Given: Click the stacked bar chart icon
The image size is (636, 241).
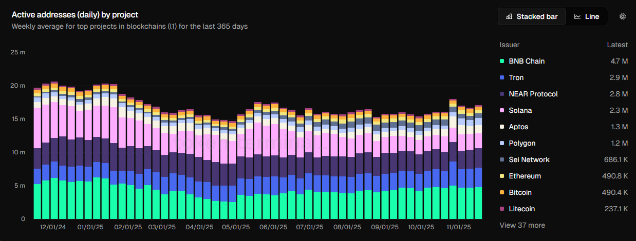Looking at the screenshot, I should click(509, 16).
